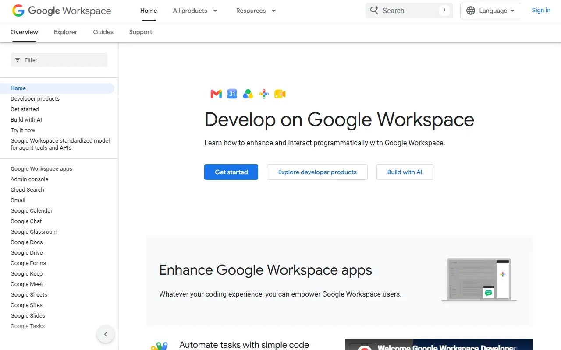Open Google Meet in the sidebar
The height and width of the screenshot is (350, 561).
pyautogui.click(x=27, y=284)
